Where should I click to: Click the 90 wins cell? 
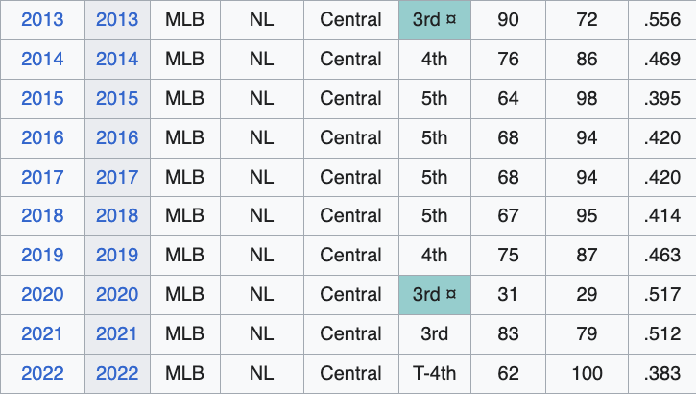coord(508,20)
